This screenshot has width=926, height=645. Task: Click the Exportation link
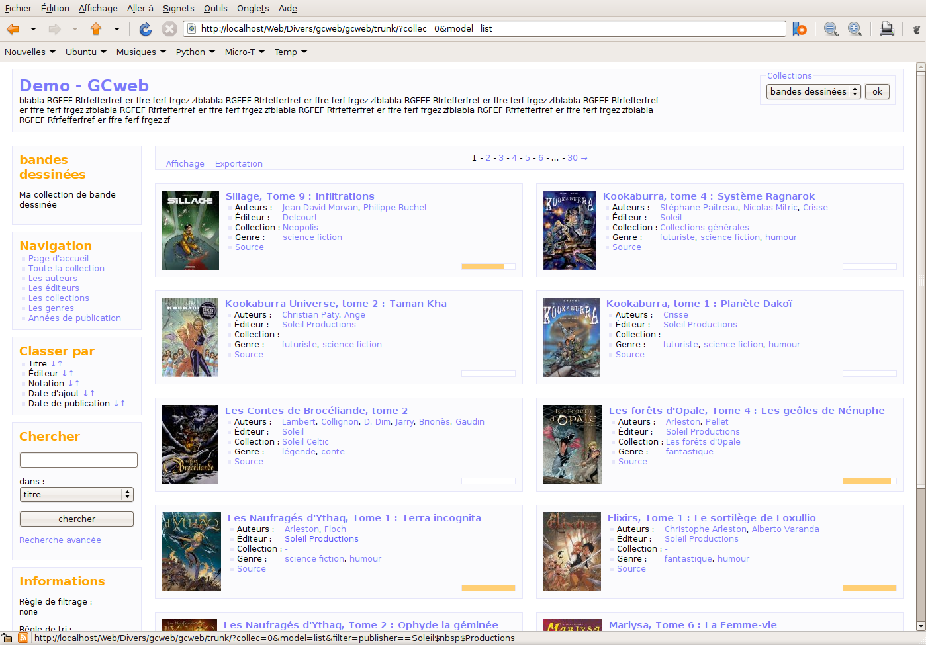239,164
